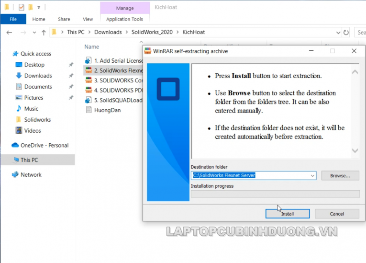
Task: Click the pin icon beside Pictures
Action: point(71,97)
